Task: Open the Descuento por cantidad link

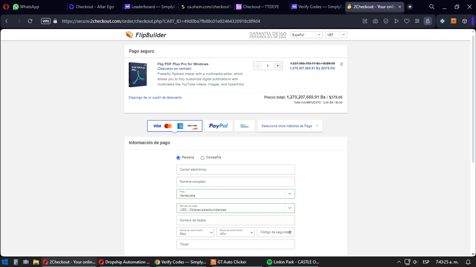Action: click(x=174, y=69)
